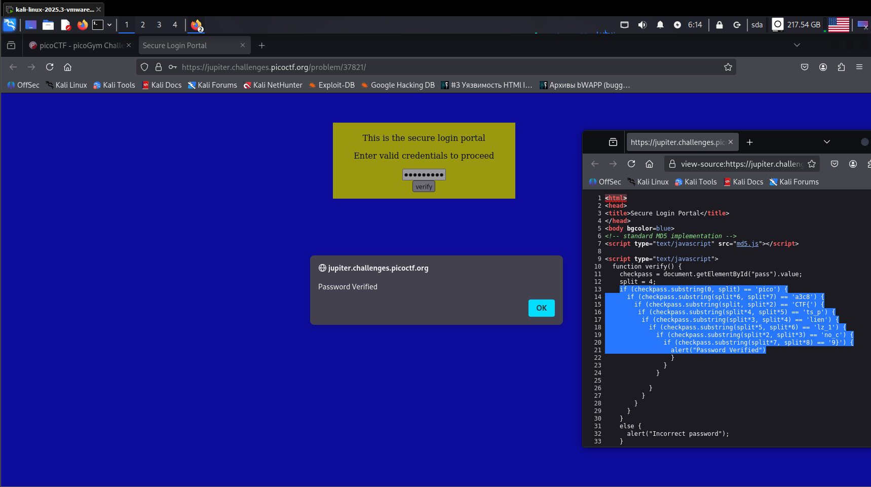Image resolution: width=871 pixels, height=487 pixels.
Task: Open the Firefox extensions icon
Action: click(841, 67)
